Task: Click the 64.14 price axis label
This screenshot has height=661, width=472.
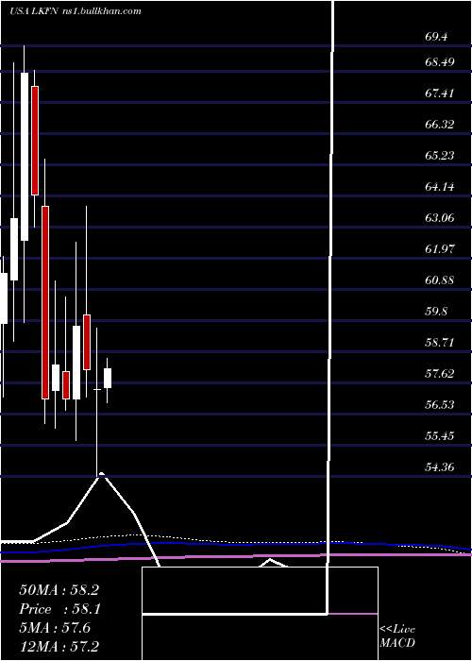Action: (x=440, y=187)
